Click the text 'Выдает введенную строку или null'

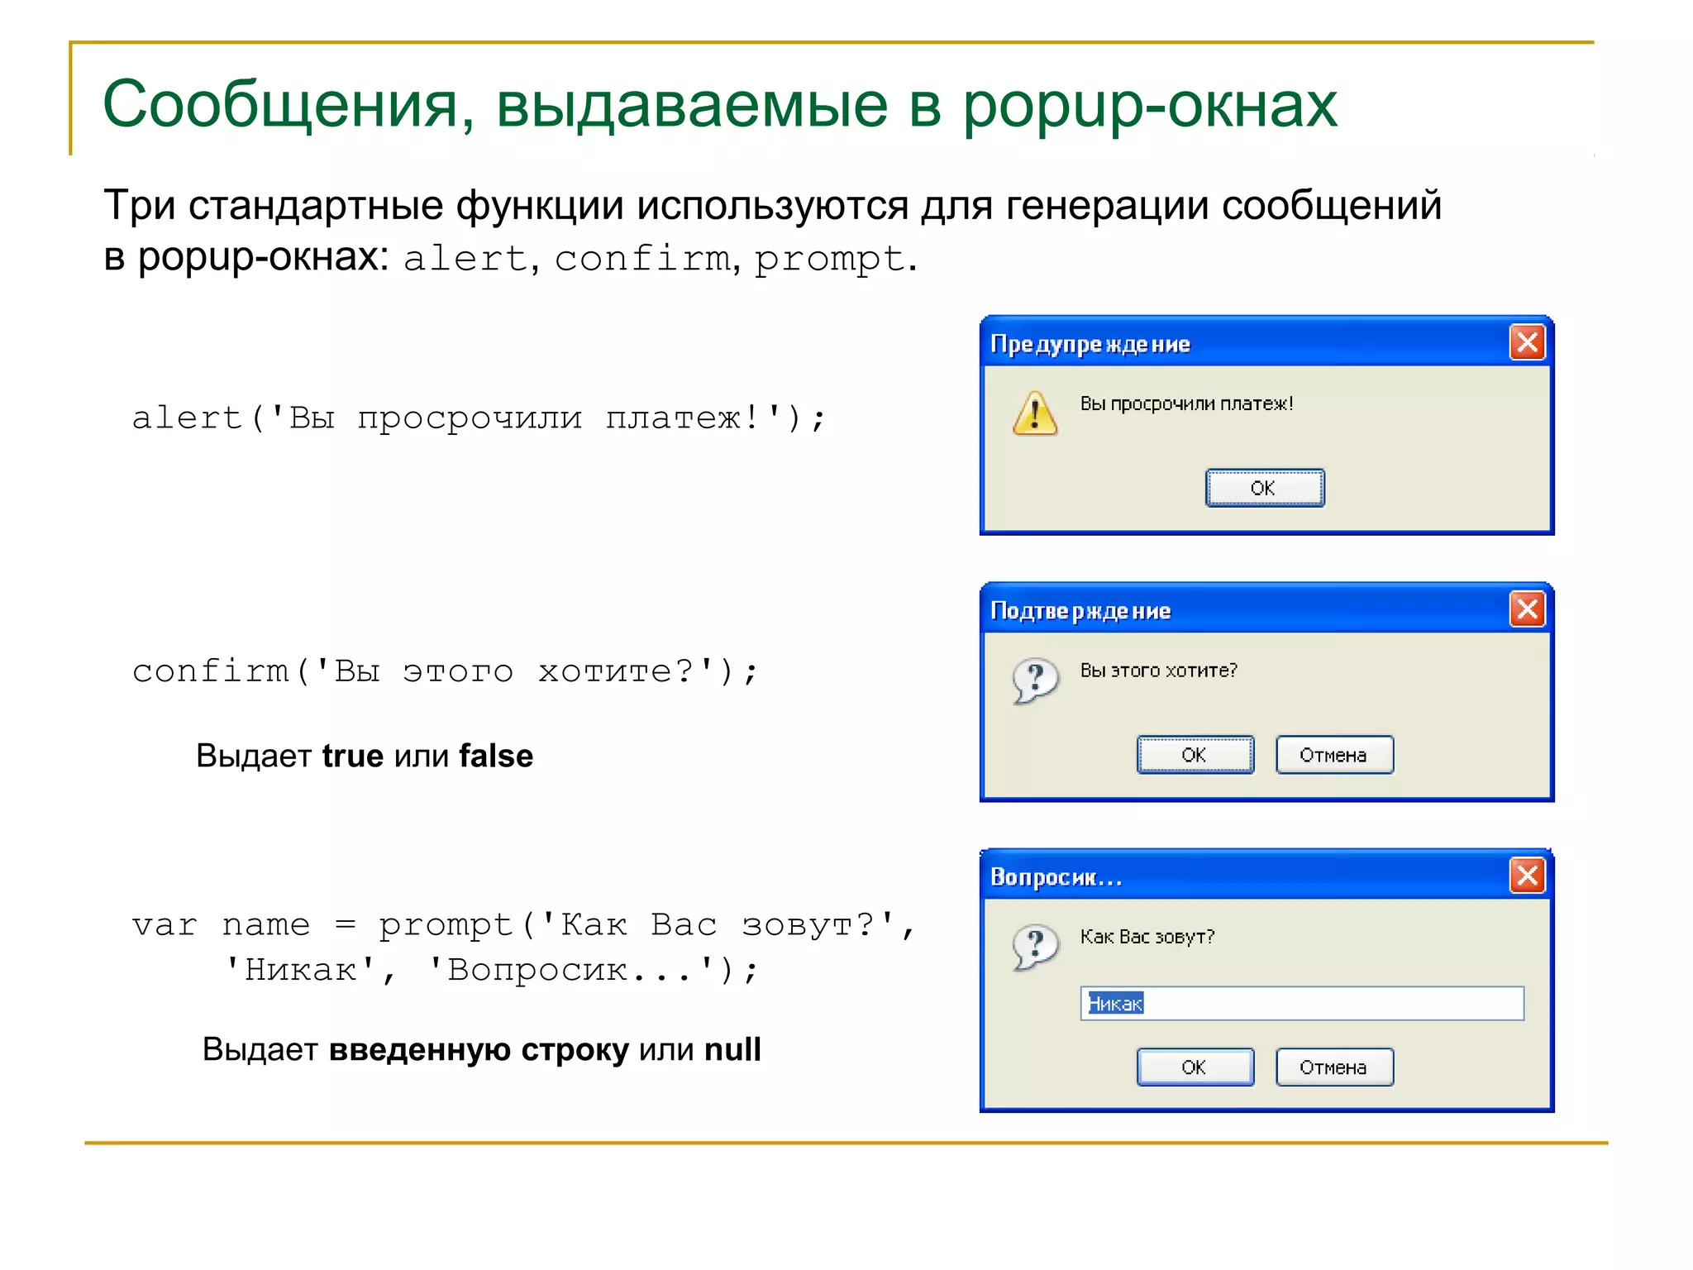[x=481, y=1049]
